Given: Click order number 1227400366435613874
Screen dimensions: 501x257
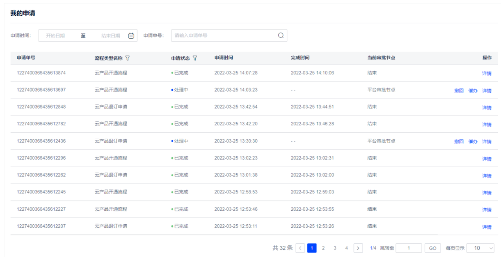Looking at the screenshot, I should click(41, 73).
